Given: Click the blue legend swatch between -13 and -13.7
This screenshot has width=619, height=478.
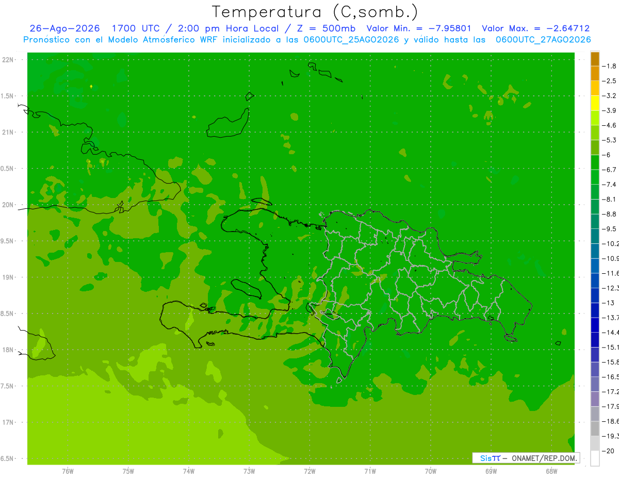Looking at the screenshot, I should coord(595,310).
